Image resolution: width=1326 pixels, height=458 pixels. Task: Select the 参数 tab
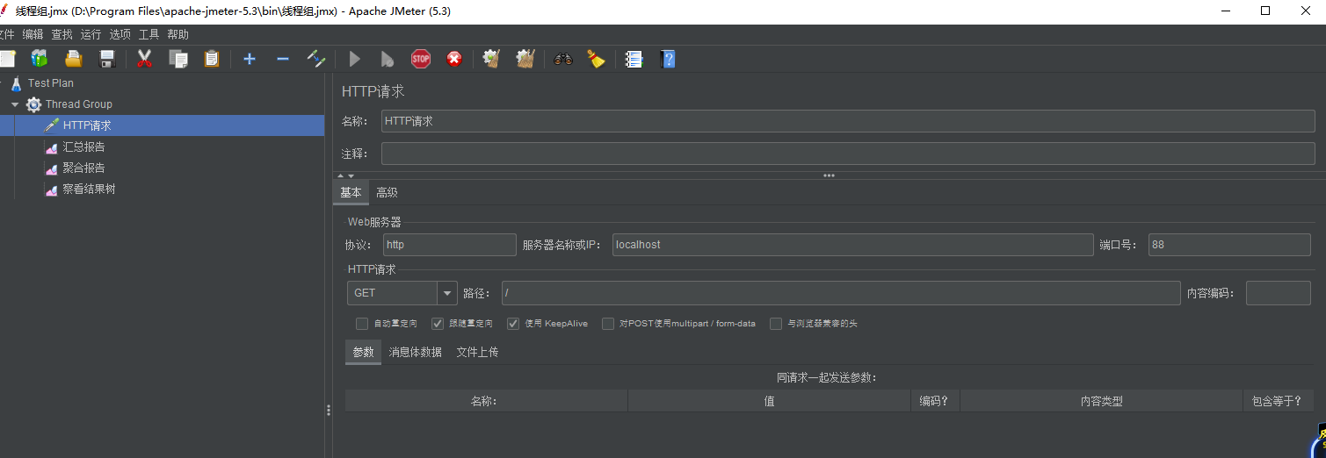click(363, 353)
